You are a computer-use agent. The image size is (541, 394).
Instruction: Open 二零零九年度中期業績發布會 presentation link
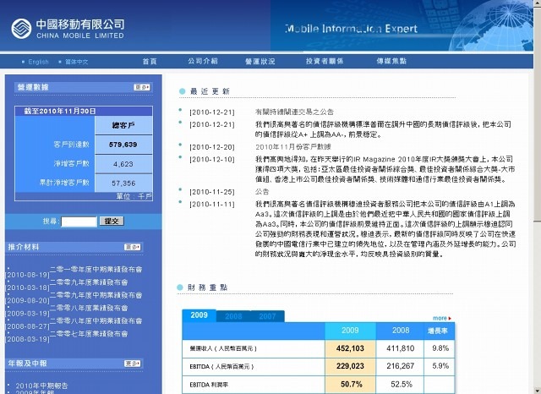[96, 295]
